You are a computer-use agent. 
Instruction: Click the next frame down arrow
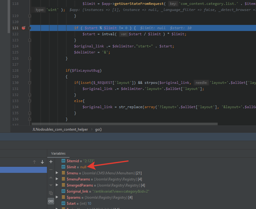(x=42, y=162)
